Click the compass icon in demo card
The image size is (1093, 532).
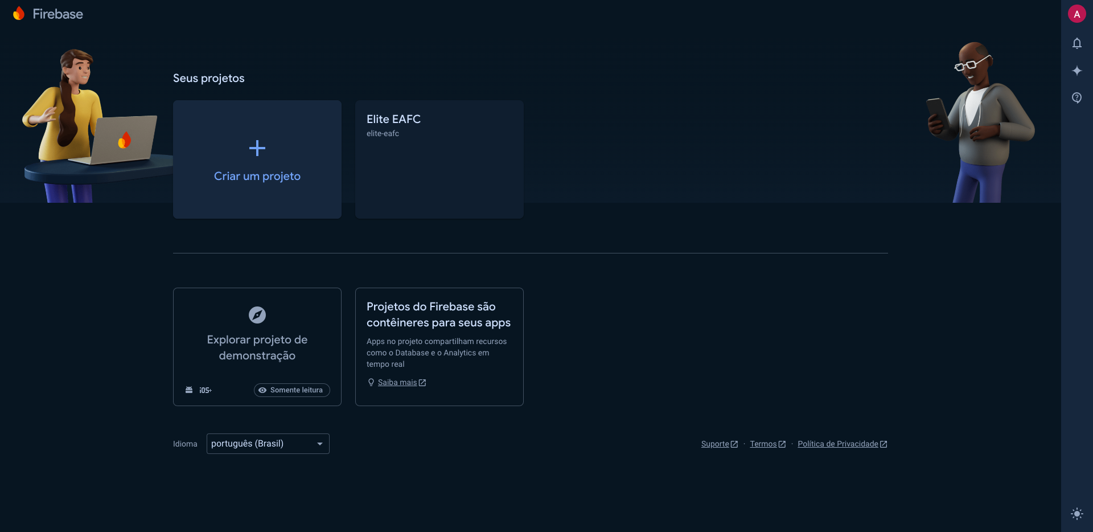pyautogui.click(x=257, y=315)
